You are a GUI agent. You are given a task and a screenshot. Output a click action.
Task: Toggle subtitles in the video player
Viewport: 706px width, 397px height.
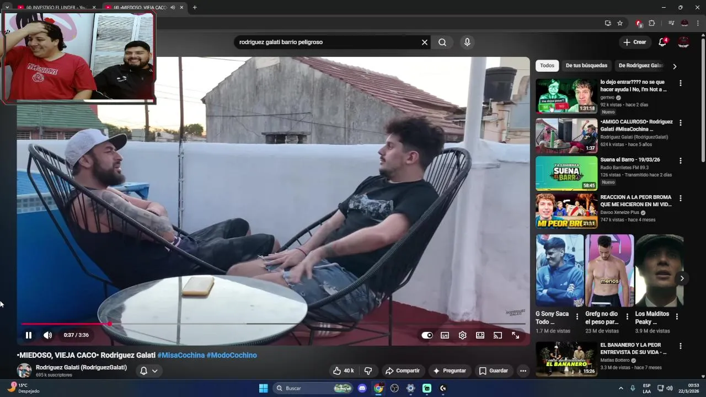pos(445,335)
